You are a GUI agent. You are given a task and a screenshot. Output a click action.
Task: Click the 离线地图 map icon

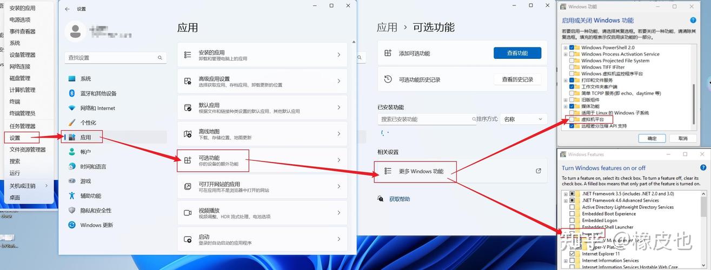point(188,134)
